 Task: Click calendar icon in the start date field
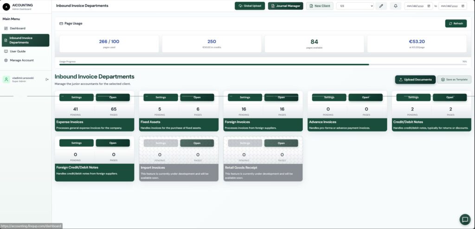click(429, 6)
